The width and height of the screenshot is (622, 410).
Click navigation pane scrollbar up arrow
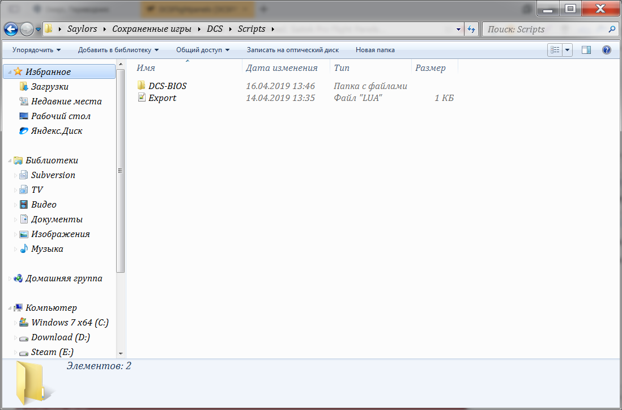[x=121, y=64]
